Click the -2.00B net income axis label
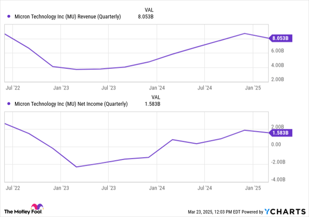Image resolution: width=309 pixels, height=217 pixels. [x=278, y=162]
